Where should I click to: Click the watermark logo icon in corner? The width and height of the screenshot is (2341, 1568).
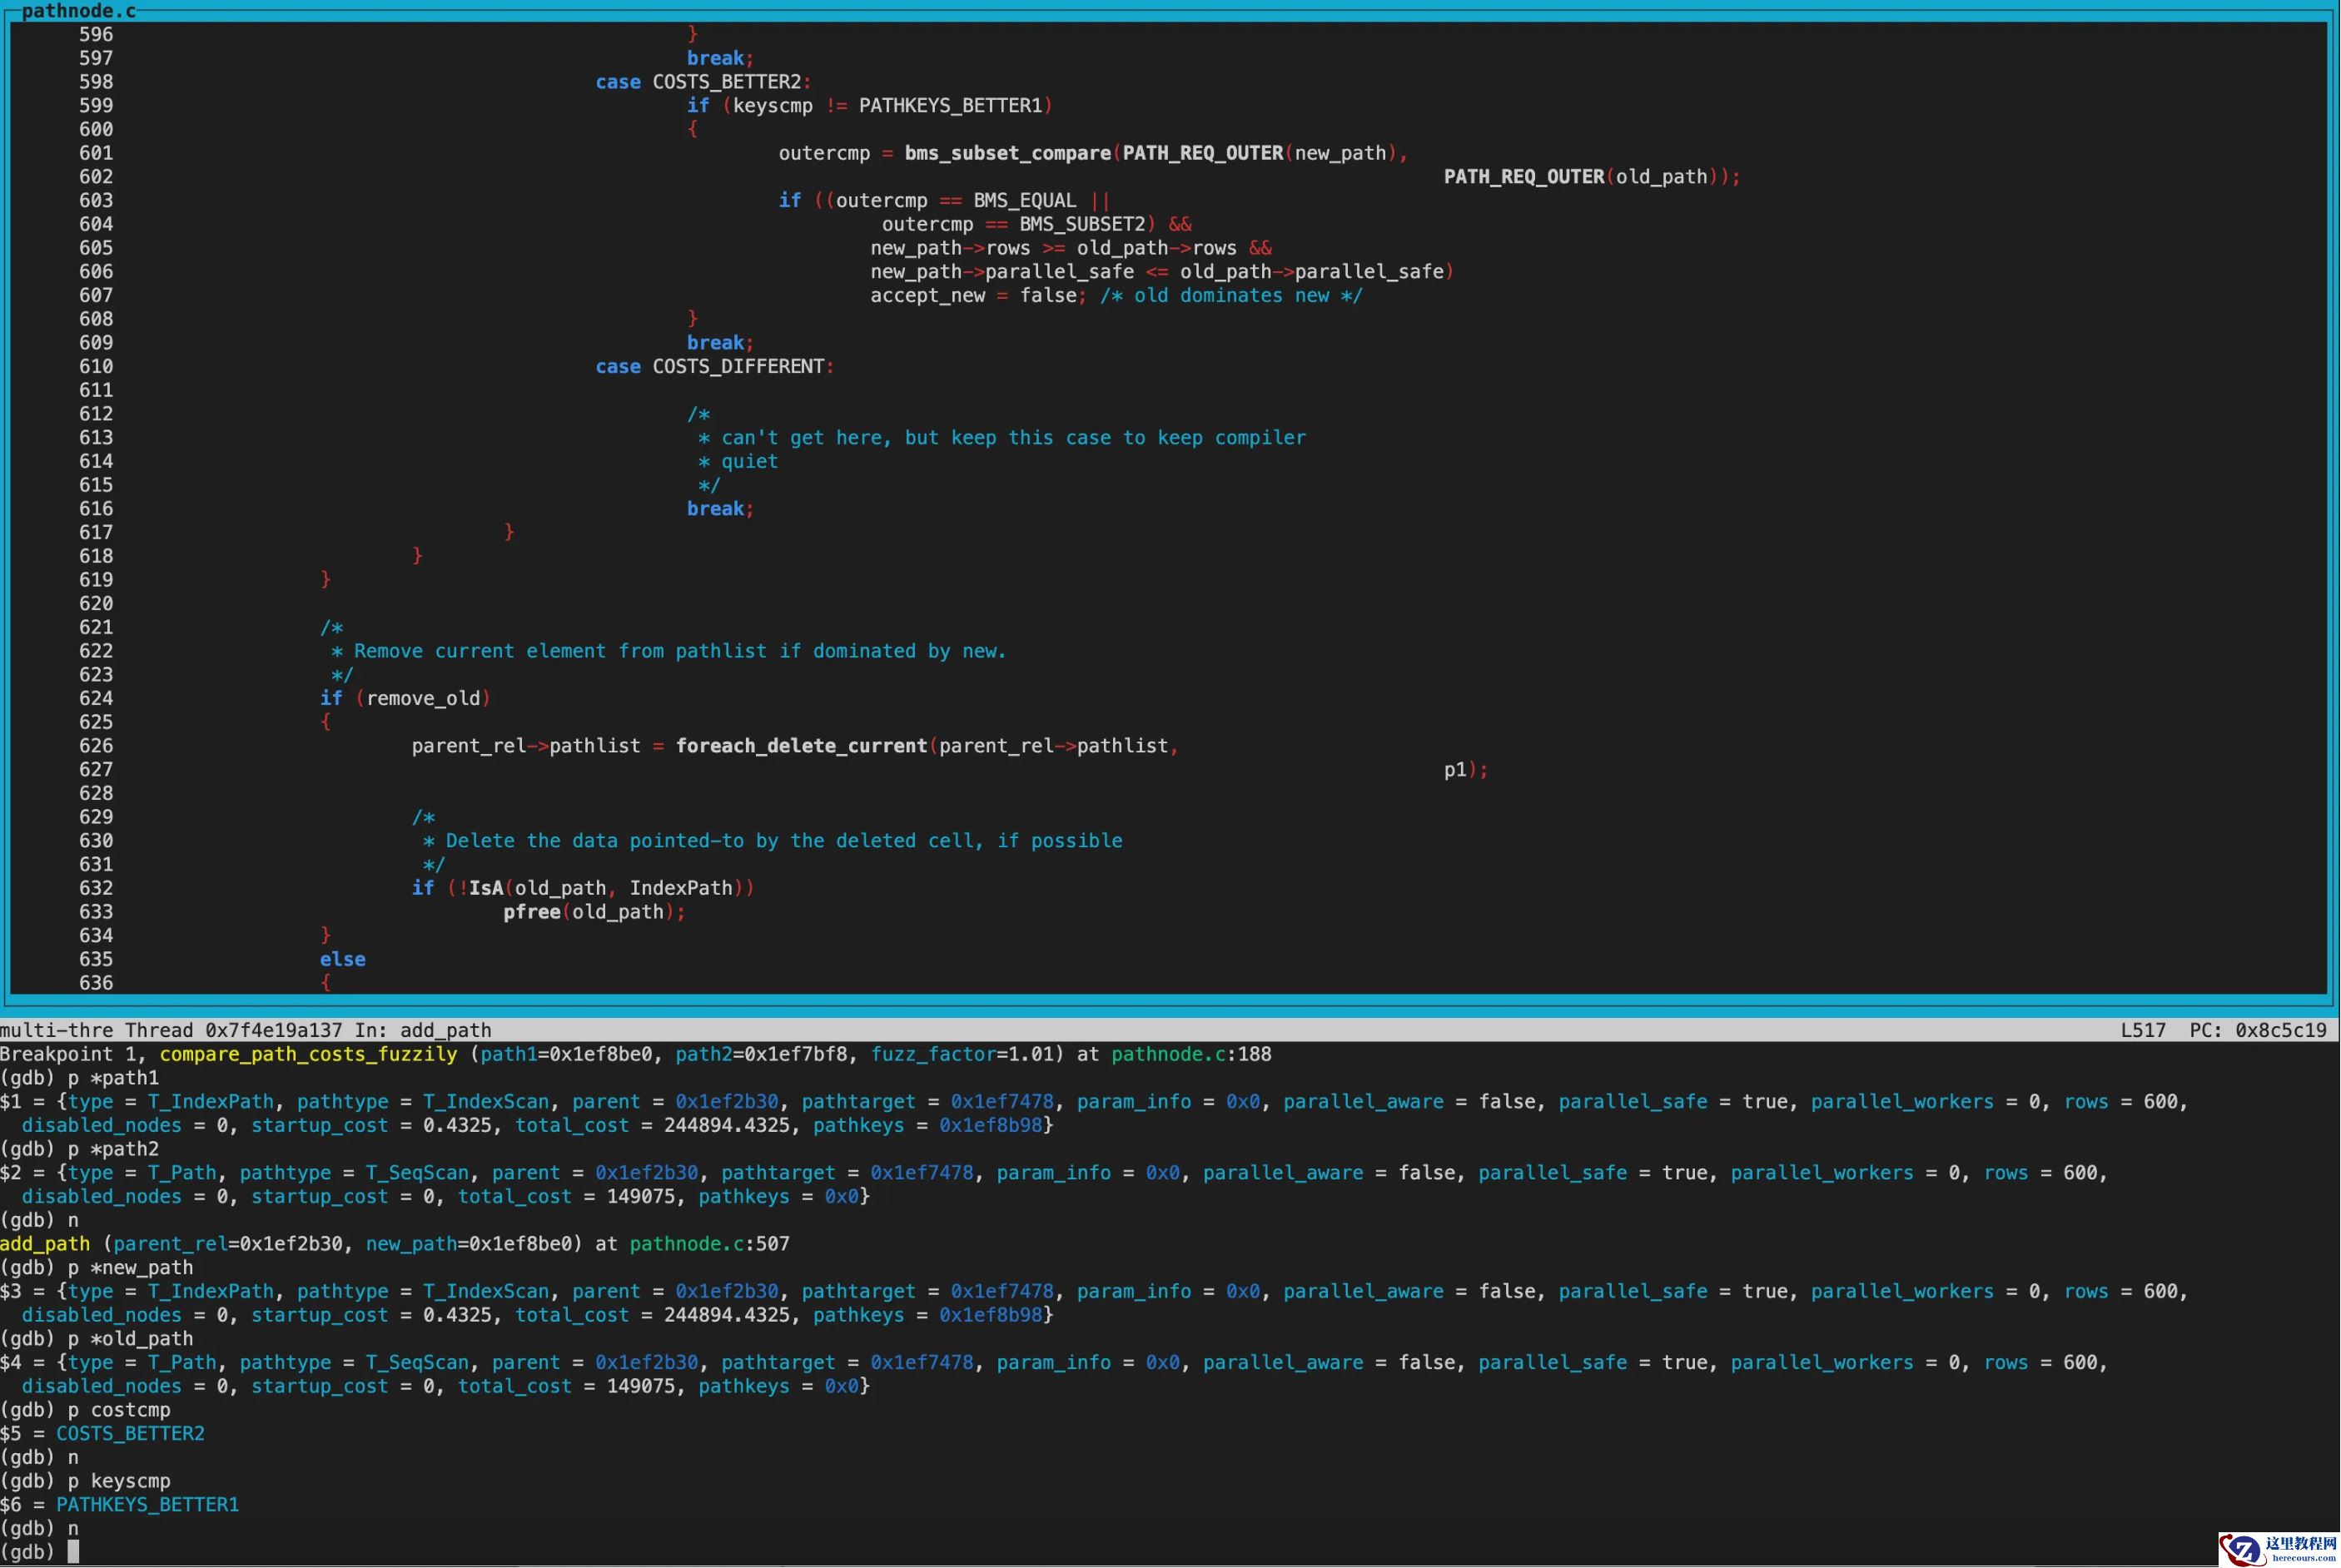[2244, 1549]
